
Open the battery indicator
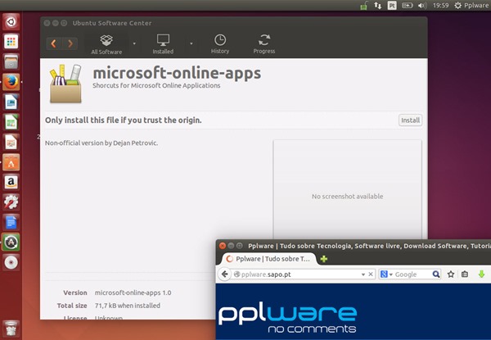(407, 6)
